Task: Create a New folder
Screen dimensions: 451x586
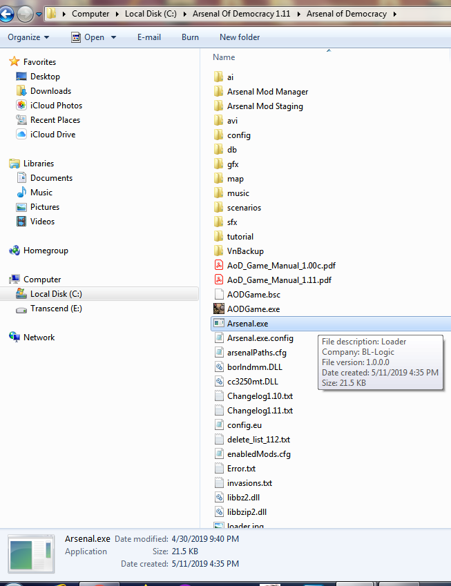Action: [x=240, y=37]
